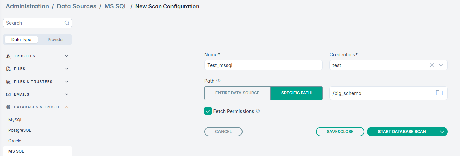The image size is (460, 156).
Task: Click the Save&Close button
Action: 340,132
